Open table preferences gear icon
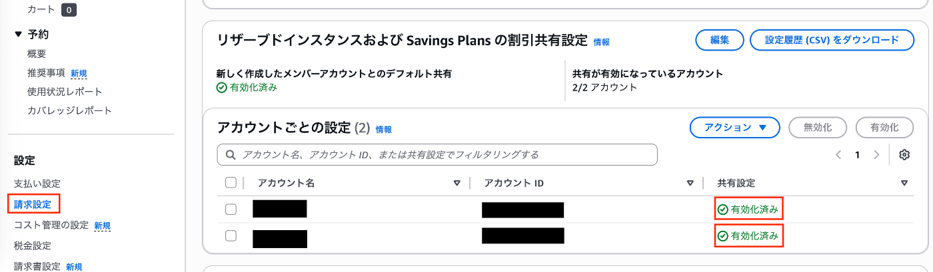The height and width of the screenshot is (272, 933). point(904,155)
